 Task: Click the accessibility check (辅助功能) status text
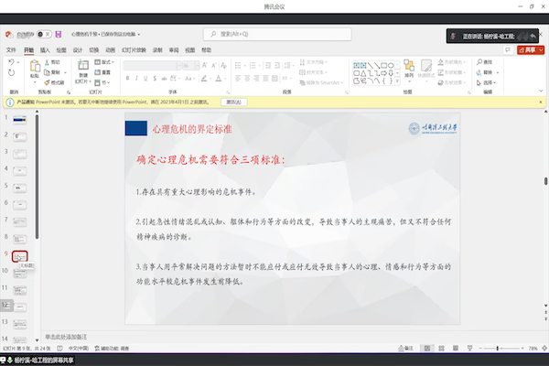(x=114, y=349)
